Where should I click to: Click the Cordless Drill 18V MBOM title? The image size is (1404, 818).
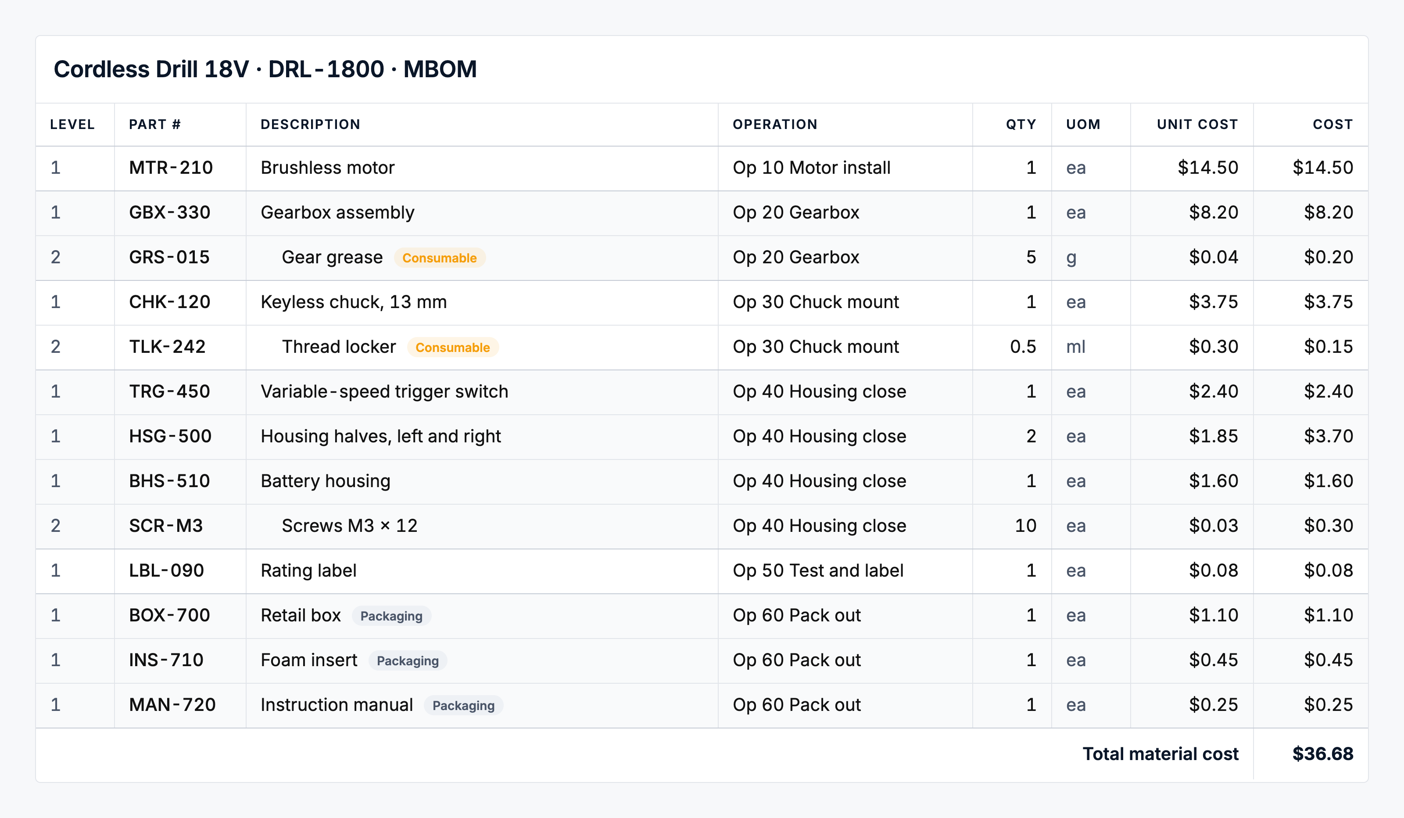pos(265,70)
